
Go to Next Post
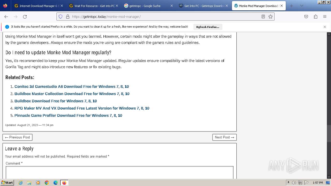coord(224,137)
